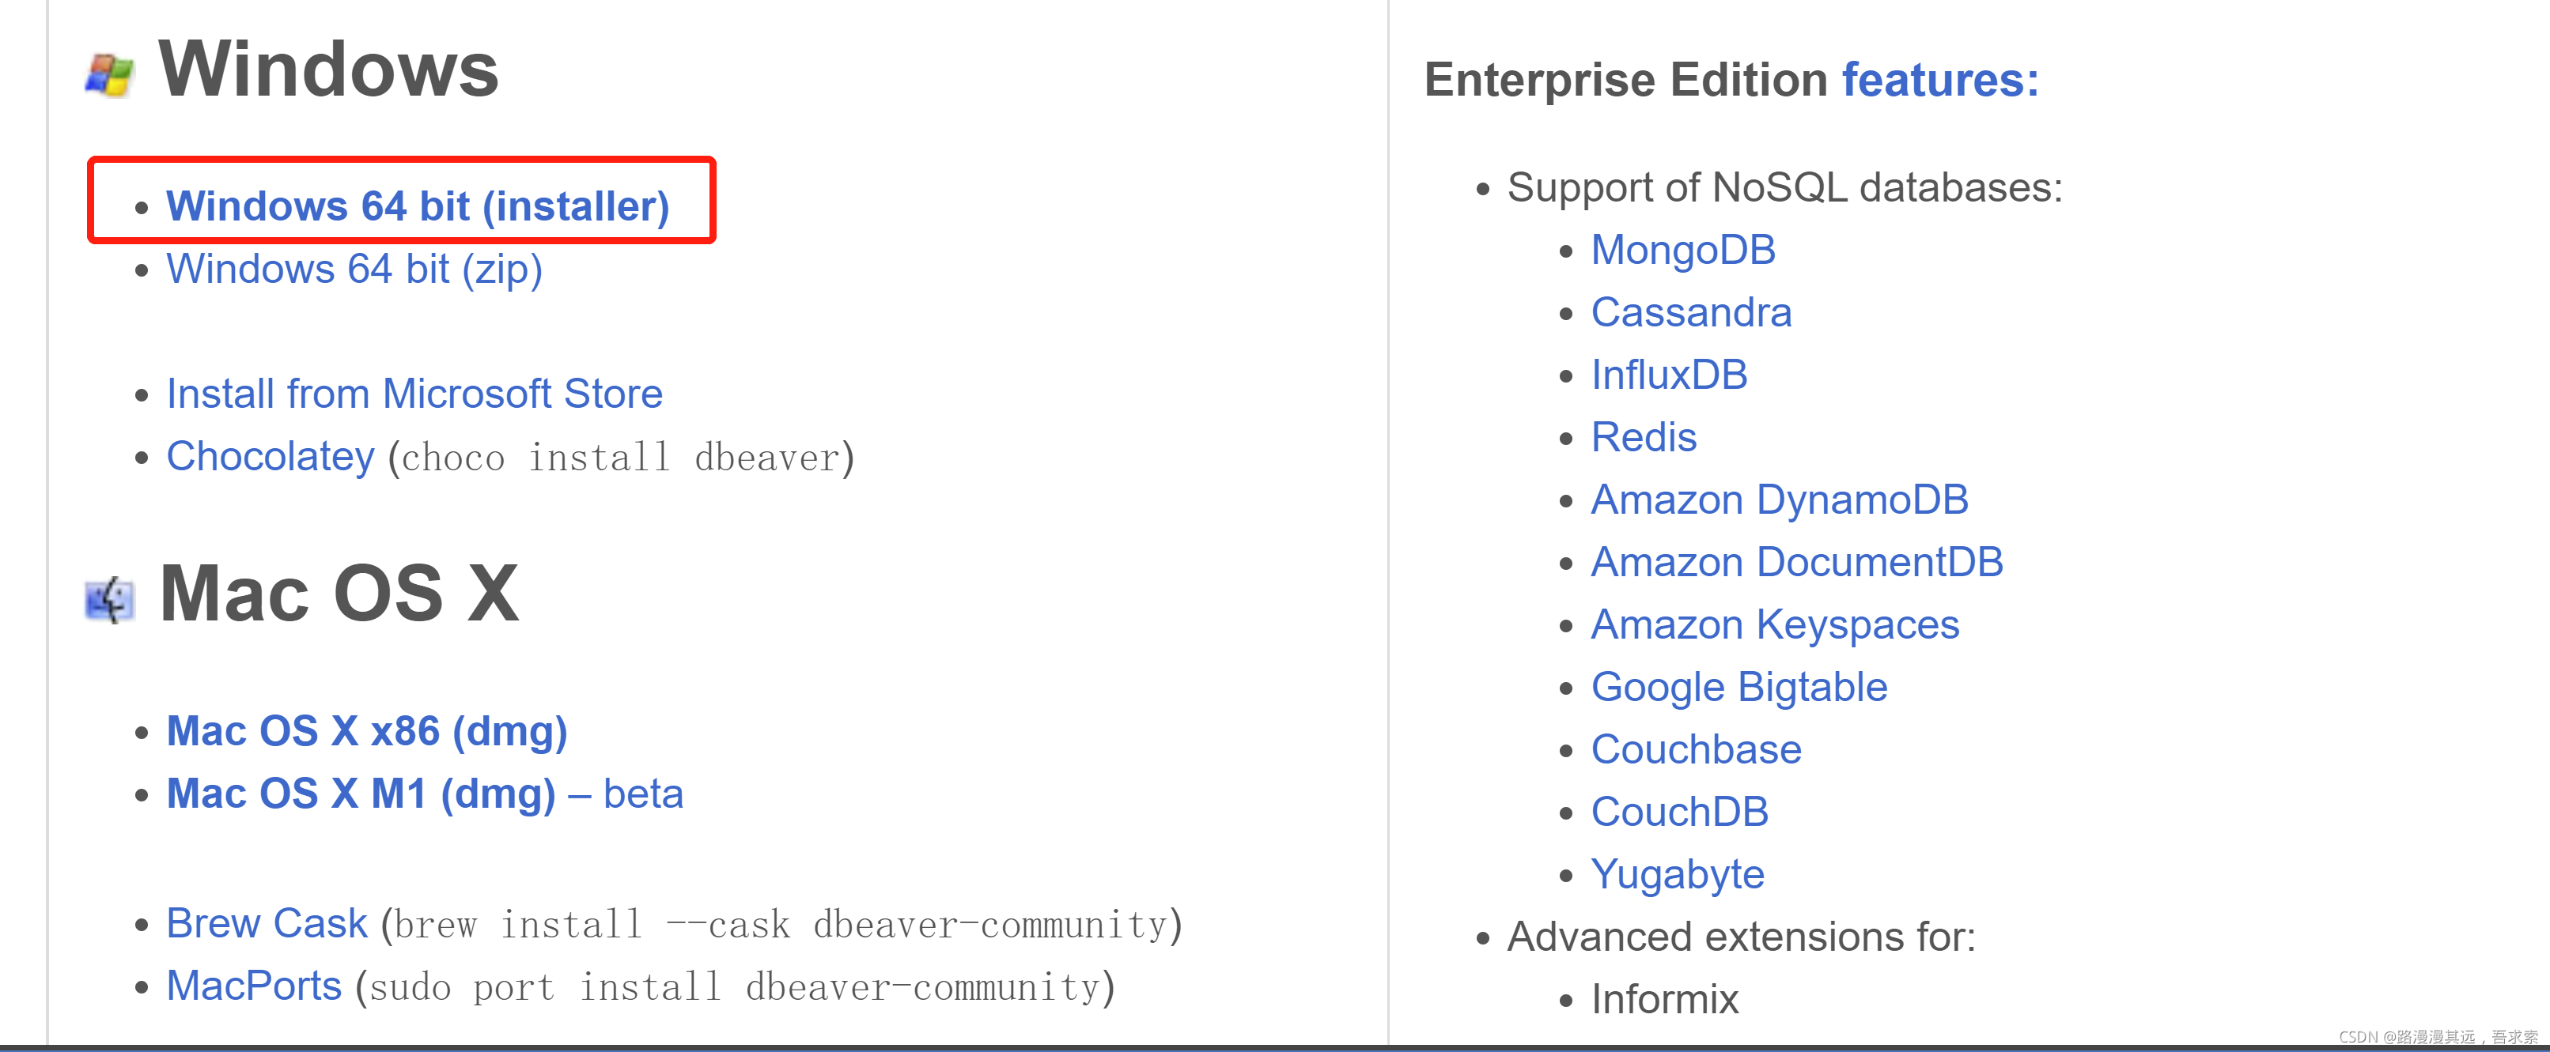Click the Windows logo icon
The width and height of the screenshot is (2550, 1052).
109,75
